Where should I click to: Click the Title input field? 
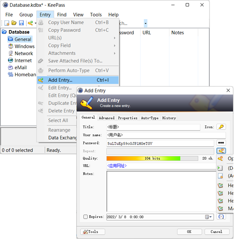coord(153,127)
